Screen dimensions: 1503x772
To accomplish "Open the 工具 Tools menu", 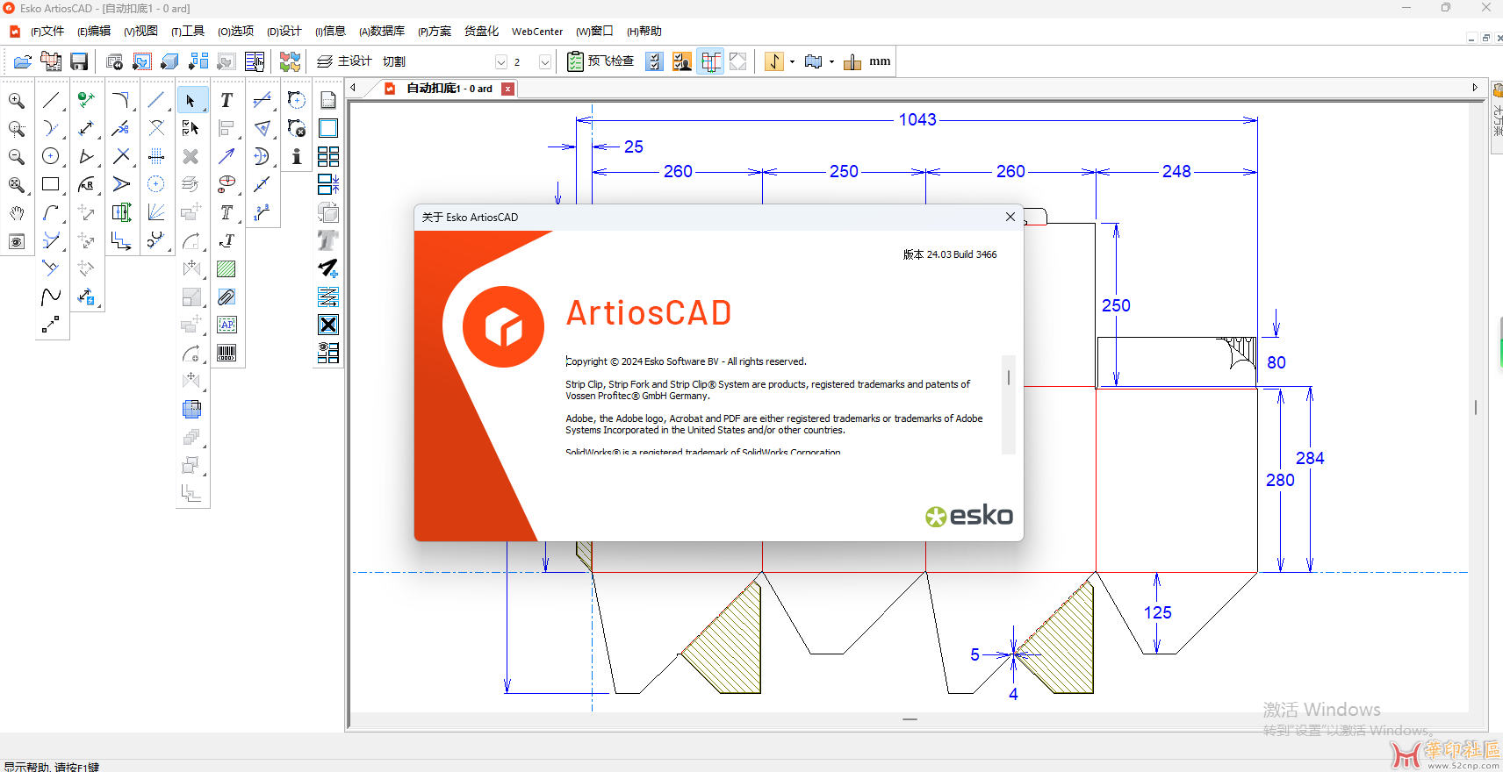I will tap(188, 32).
